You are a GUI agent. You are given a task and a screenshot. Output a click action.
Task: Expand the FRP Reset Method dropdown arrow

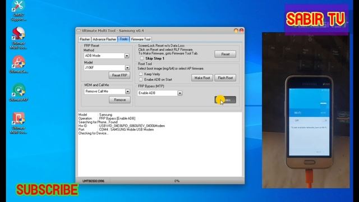pos(127,56)
